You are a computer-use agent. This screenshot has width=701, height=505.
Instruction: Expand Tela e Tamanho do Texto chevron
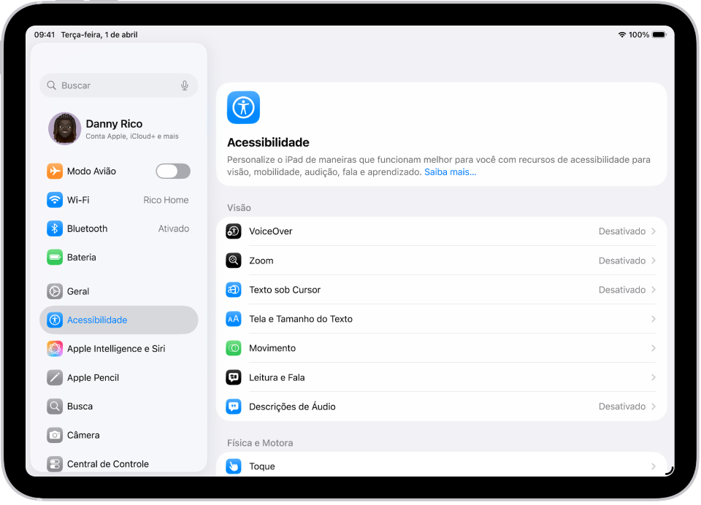[x=653, y=319]
